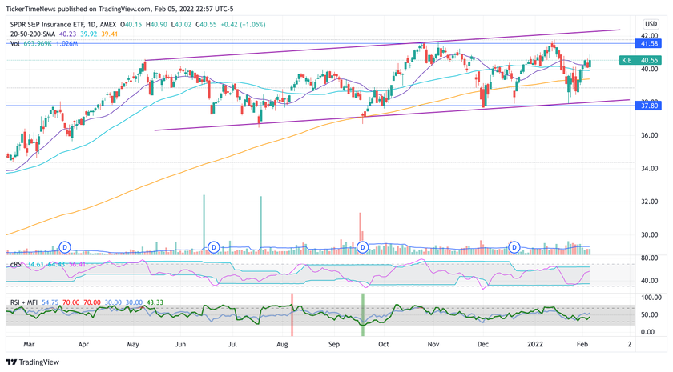Screen dimensions: 673x372
Task: Select the 41.58 horizontal line price label
Action: tap(648, 44)
